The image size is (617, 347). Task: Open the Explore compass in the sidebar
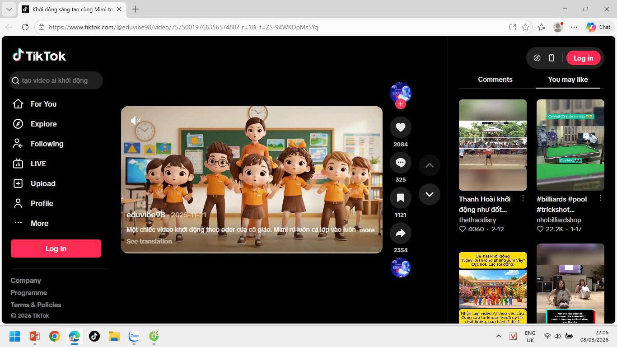click(x=18, y=124)
